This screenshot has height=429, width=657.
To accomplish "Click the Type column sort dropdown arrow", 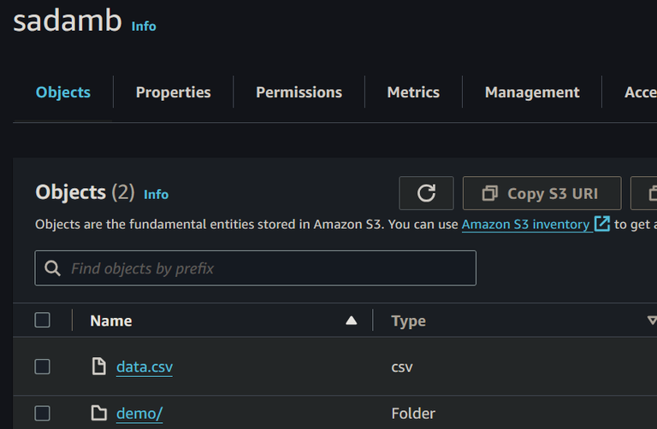I will coord(651,320).
